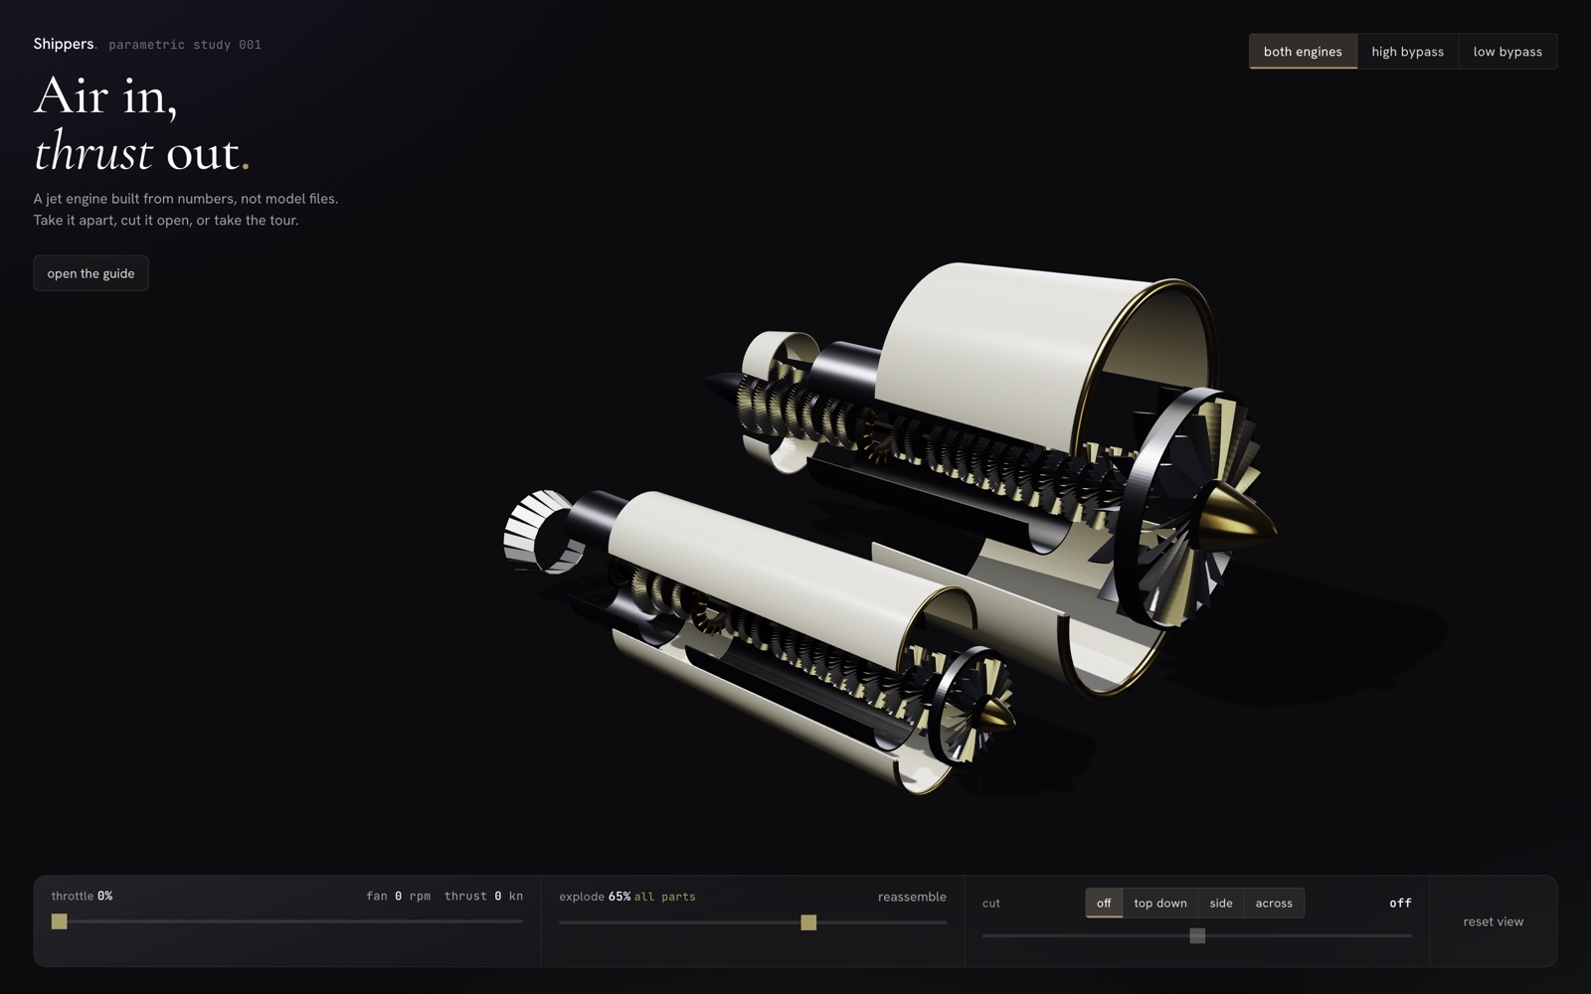Click the 'explode 65%' label
The width and height of the screenshot is (1591, 994).
(x=595, y=897)
